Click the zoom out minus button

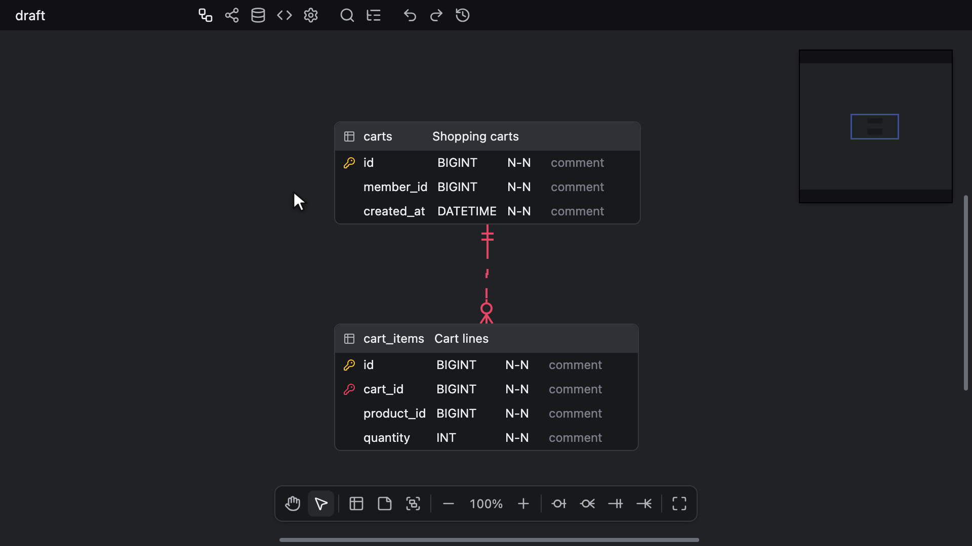point(449,504)
